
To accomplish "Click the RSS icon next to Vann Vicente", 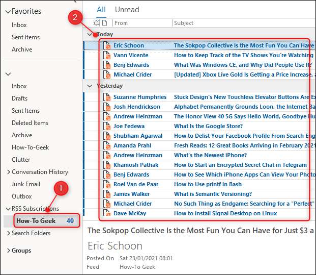I will 107,55.
